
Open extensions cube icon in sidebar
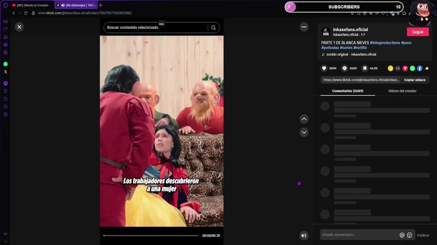click(x=5, y=107)
